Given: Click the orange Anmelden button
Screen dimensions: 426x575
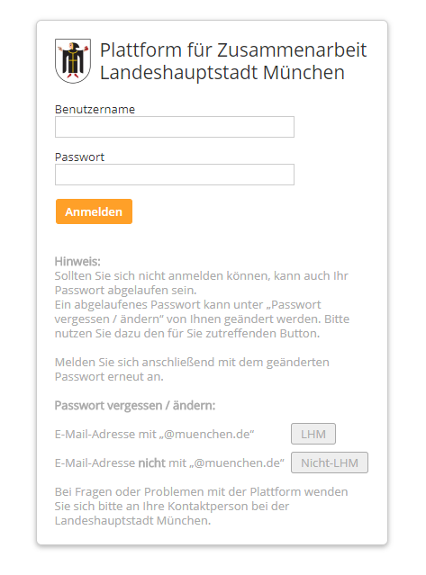Looking at the screenshot, I should coord(94,211).
